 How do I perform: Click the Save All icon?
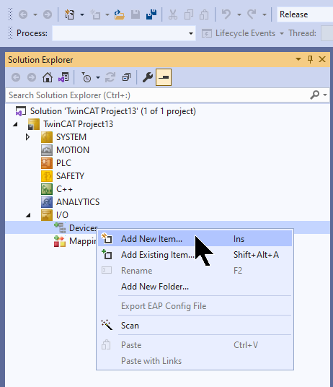pos(151,14)
